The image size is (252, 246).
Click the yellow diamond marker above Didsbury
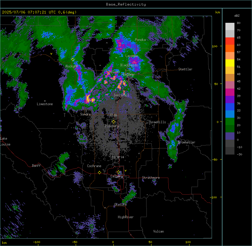(x=113, y=122)
